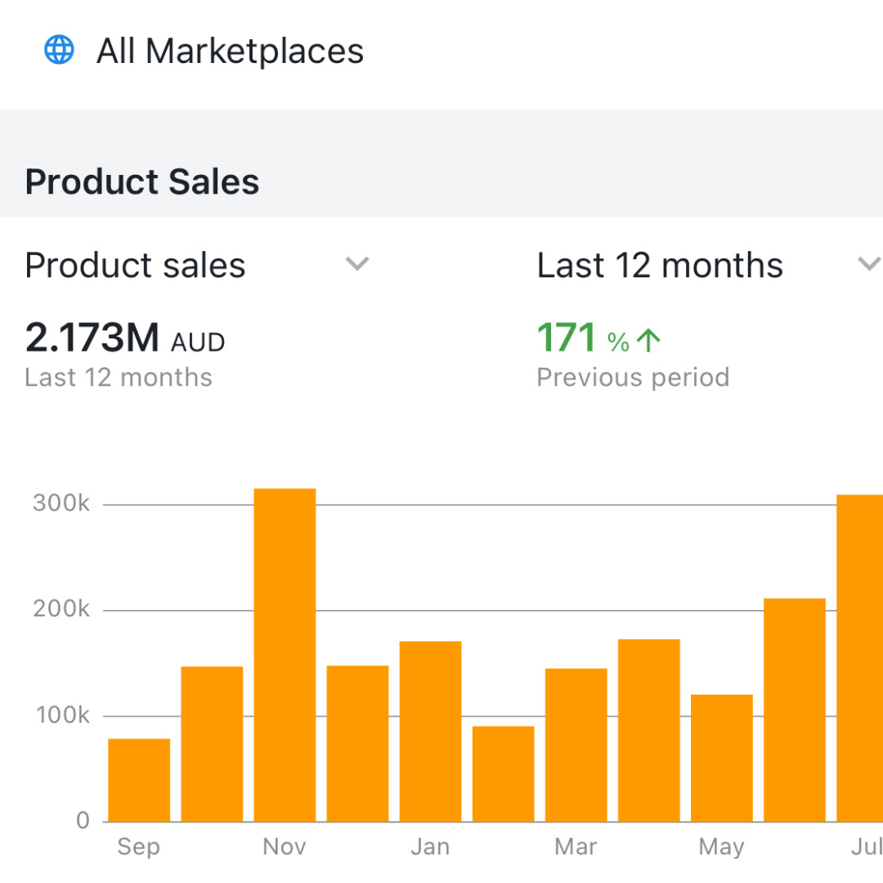This screenshot has width=883, height=883.
Task: Select the September sales bar
Action: point(139,780)
